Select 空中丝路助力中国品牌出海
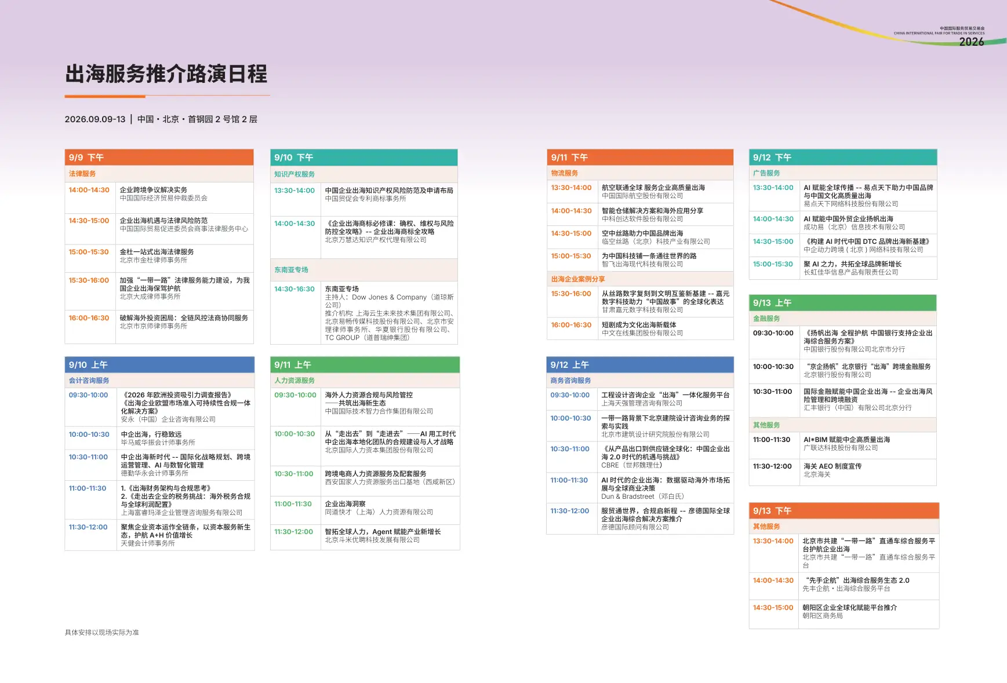The image size is (1007, 683). (642, 233)
